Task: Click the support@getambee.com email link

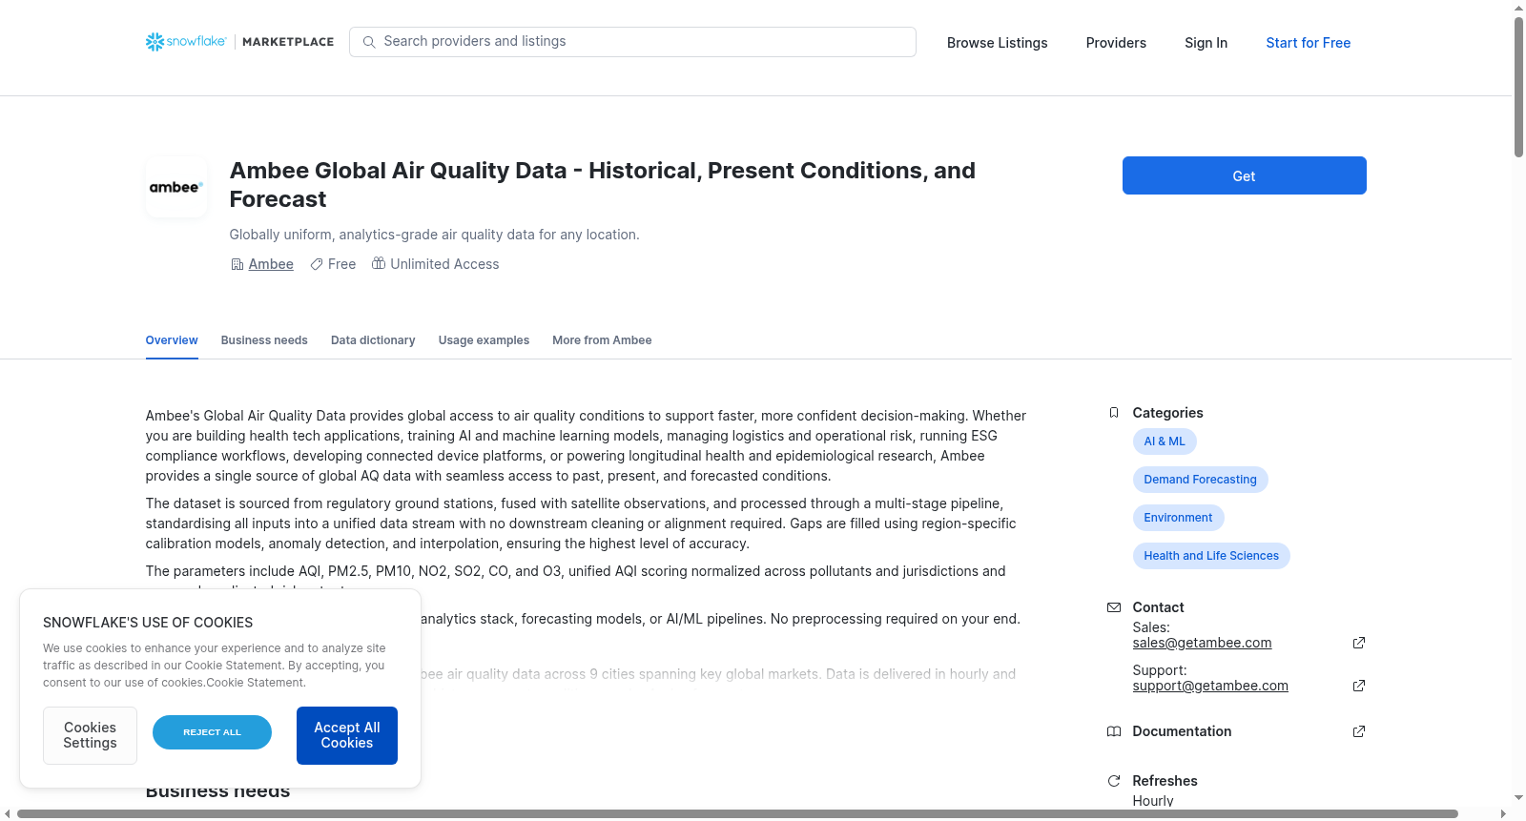Action: click(x=1210, y=686)
